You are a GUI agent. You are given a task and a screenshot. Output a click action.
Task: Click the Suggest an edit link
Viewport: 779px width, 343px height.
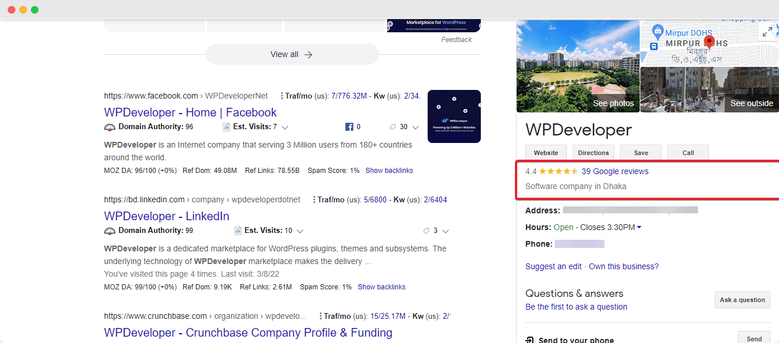click(554, 266)
